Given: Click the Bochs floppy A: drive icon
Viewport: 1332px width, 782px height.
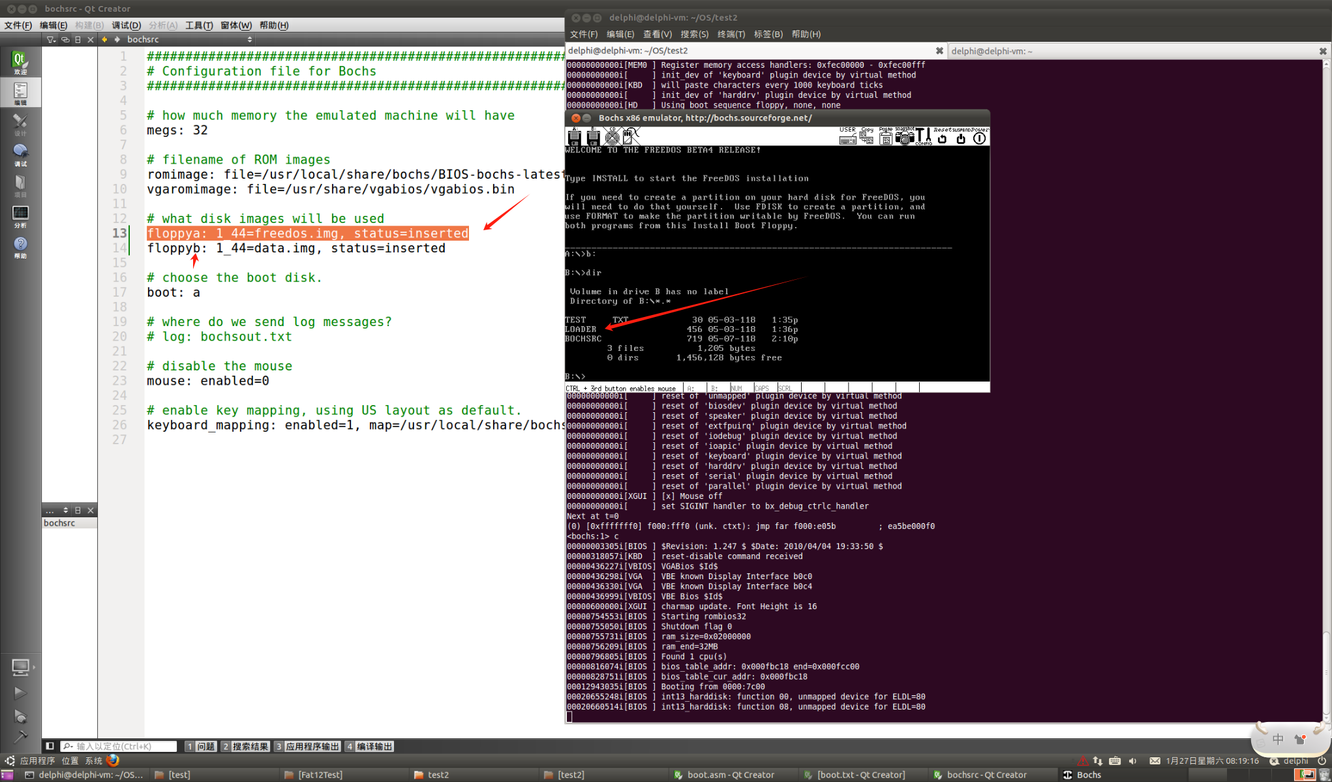Looking at the screenshot, I should [x=574, y=137].
